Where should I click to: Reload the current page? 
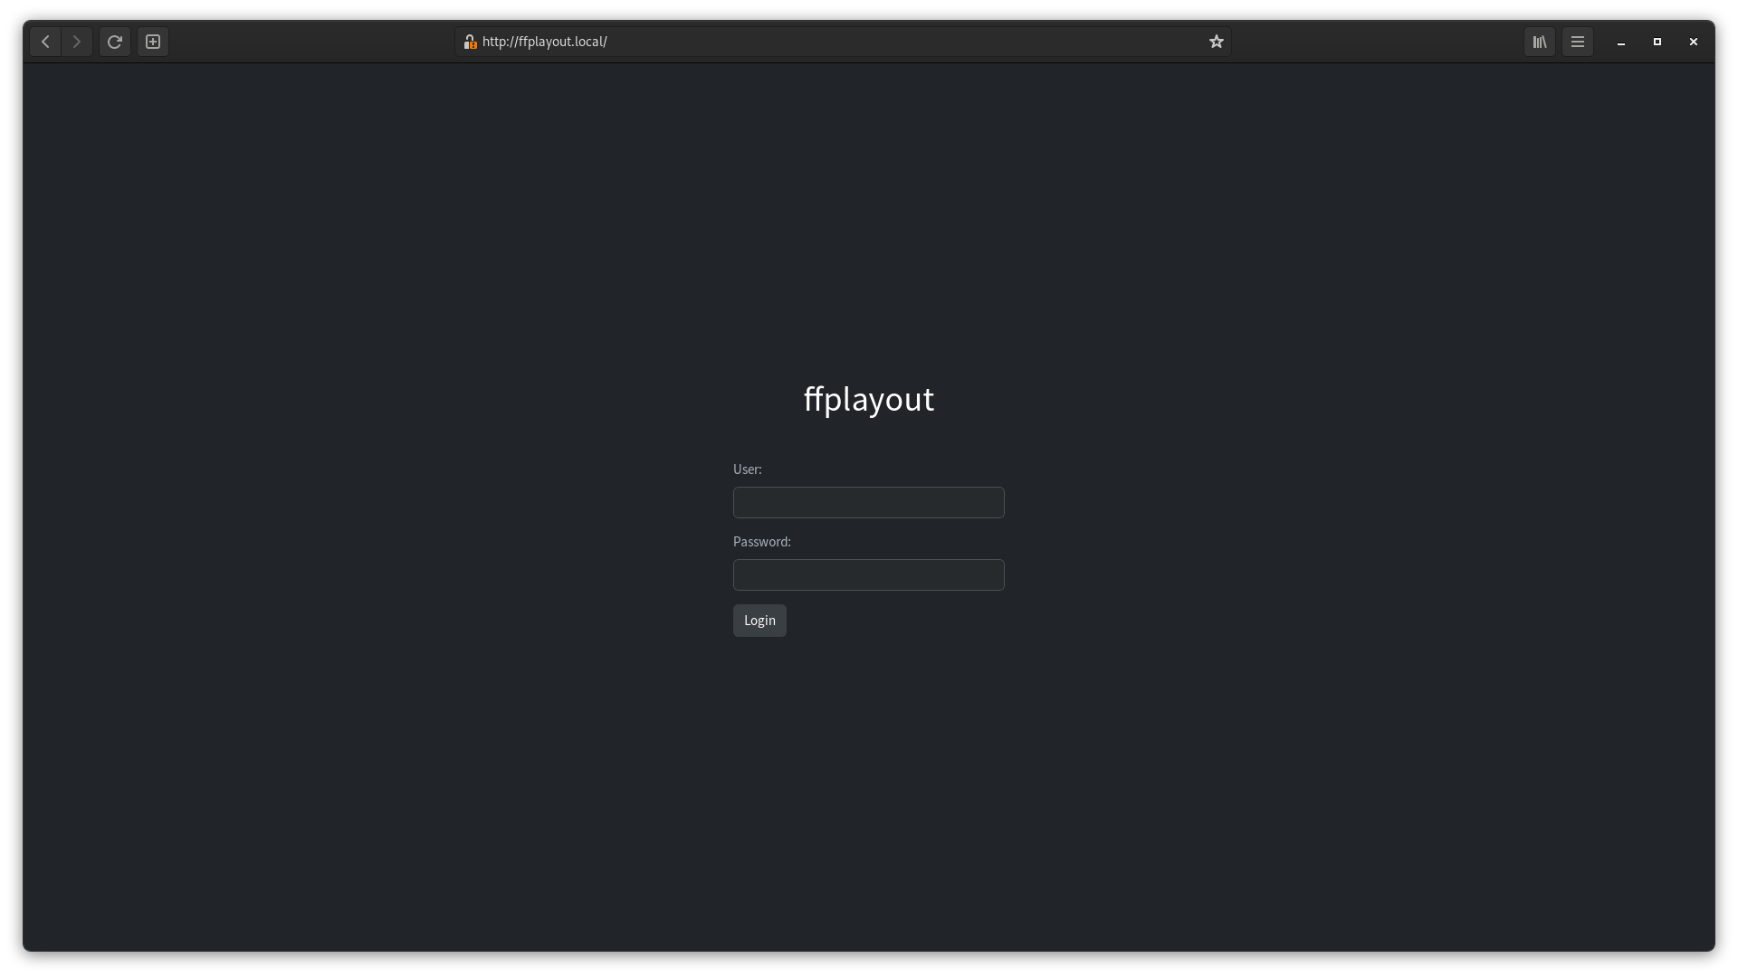point(115,42)
